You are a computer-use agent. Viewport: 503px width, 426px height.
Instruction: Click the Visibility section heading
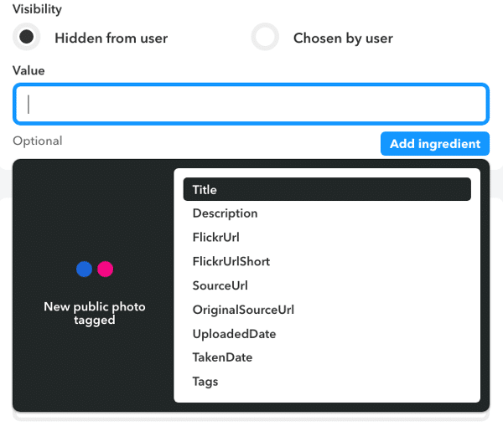coord(38,8)
